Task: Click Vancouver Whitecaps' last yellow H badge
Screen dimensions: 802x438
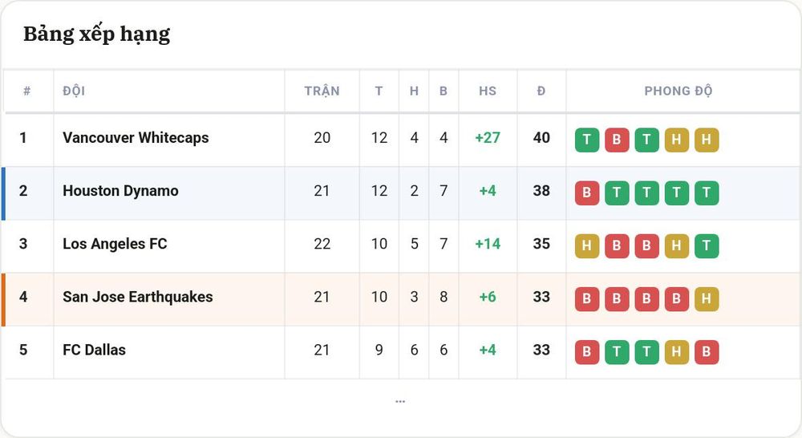Action: [707, 140]
